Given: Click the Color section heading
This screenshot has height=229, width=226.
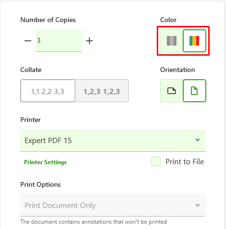Looking at the screenshot, I should [168, 20].
